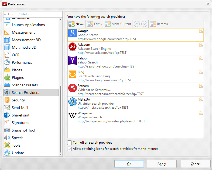The width and height of the screenshot is (212, 170).
Task: Click the lock icon in the Ask.com row
Action: pyautogui.click(x=201, y=45)
